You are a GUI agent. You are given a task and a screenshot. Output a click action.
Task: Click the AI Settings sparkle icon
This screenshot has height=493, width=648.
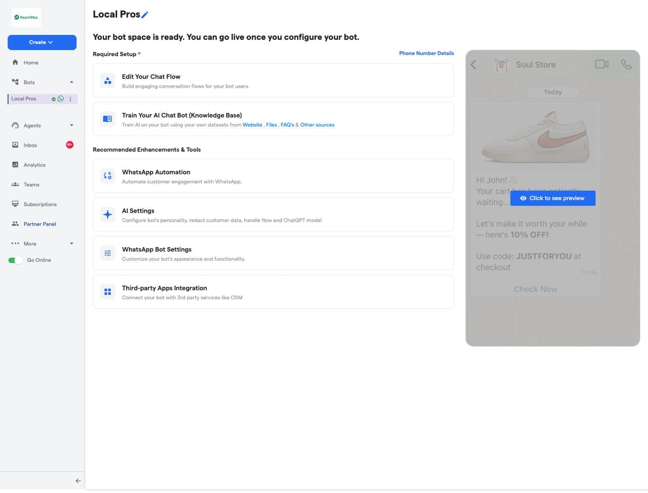107,214
